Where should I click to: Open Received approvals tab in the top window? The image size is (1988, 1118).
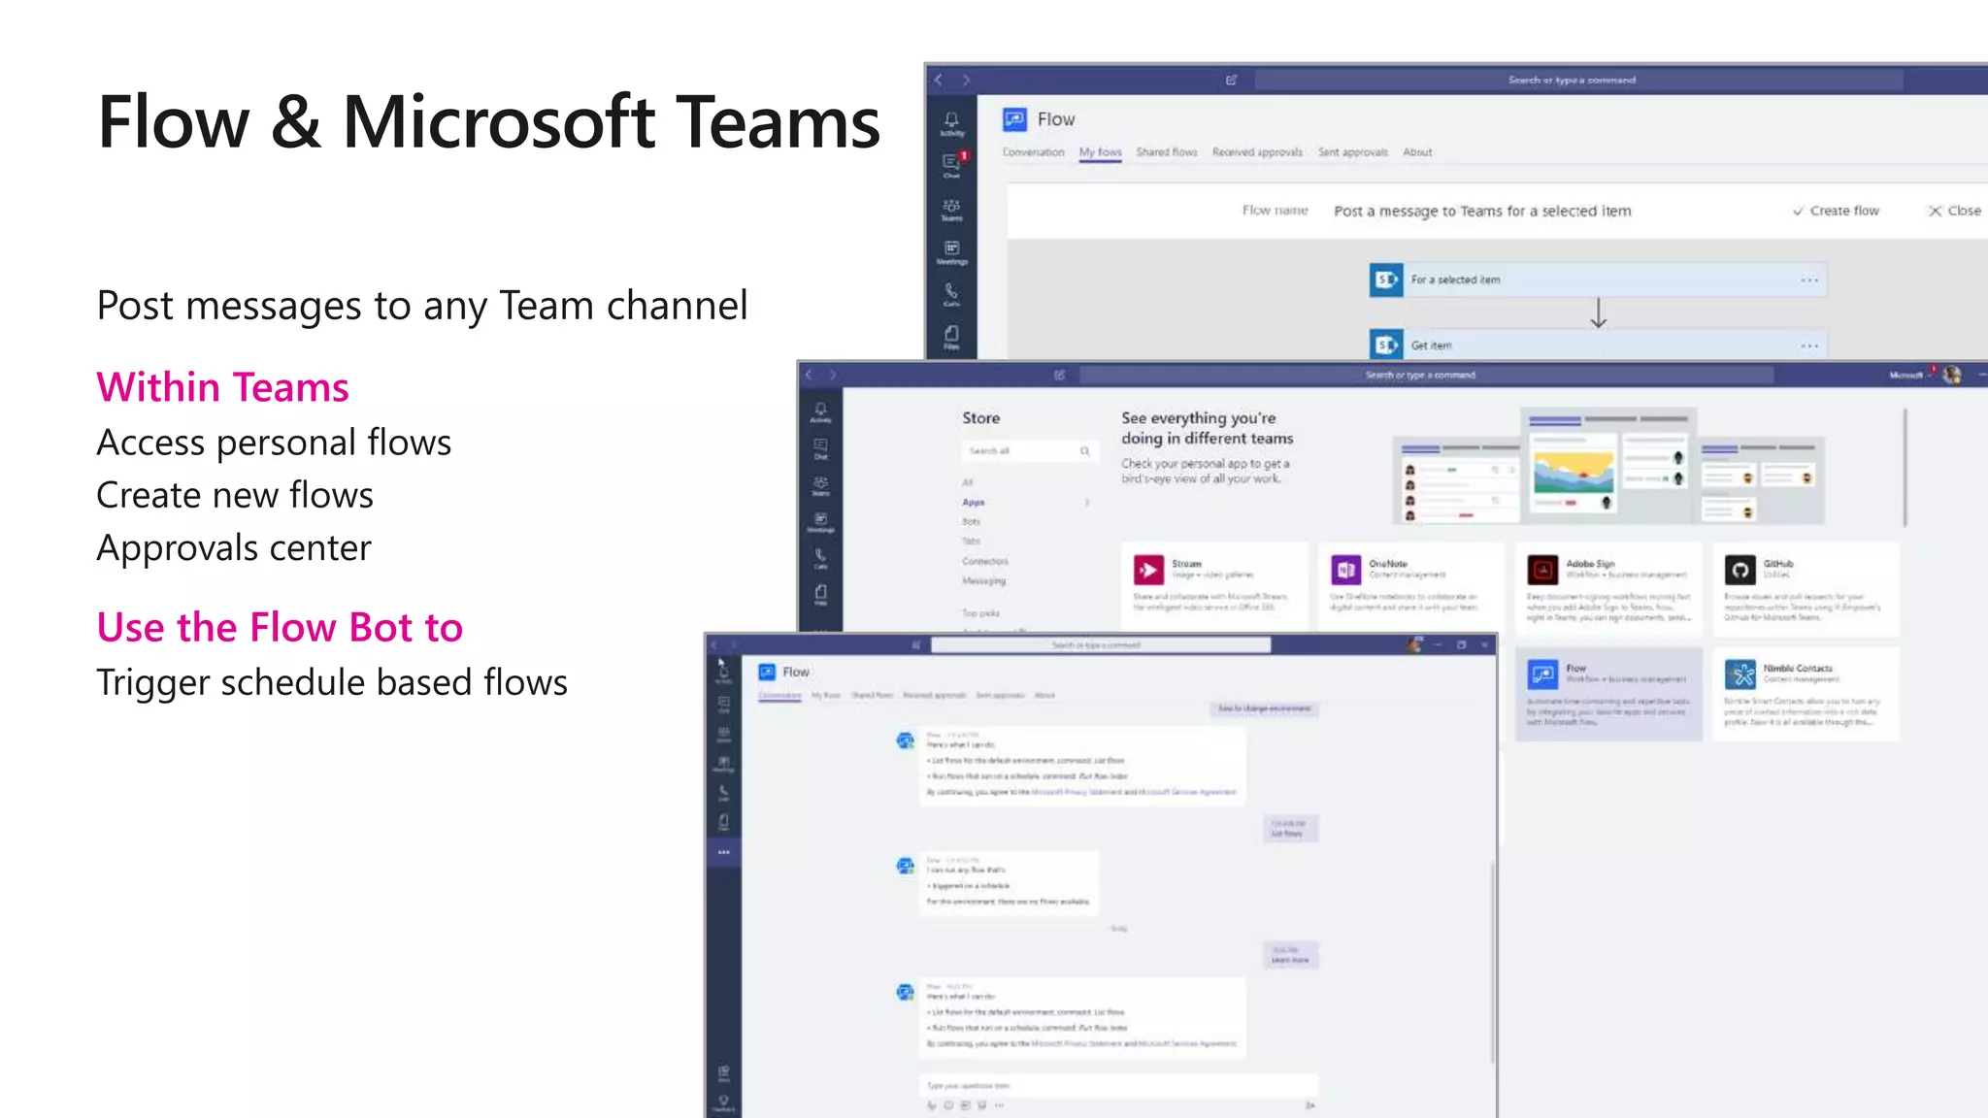1257,152
